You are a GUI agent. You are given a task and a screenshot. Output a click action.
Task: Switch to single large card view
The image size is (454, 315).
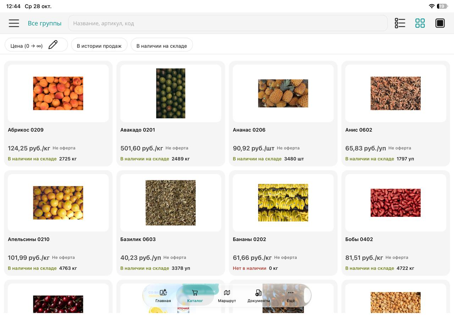tap(440, 23)
